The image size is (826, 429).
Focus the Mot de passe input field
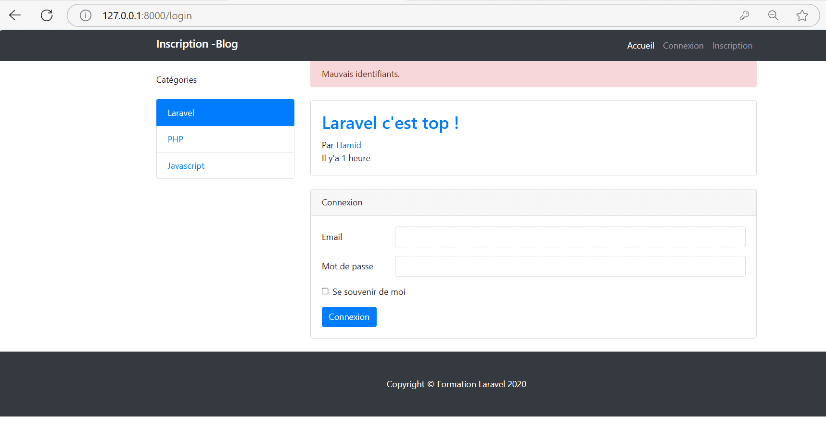[x=570, y=266]
